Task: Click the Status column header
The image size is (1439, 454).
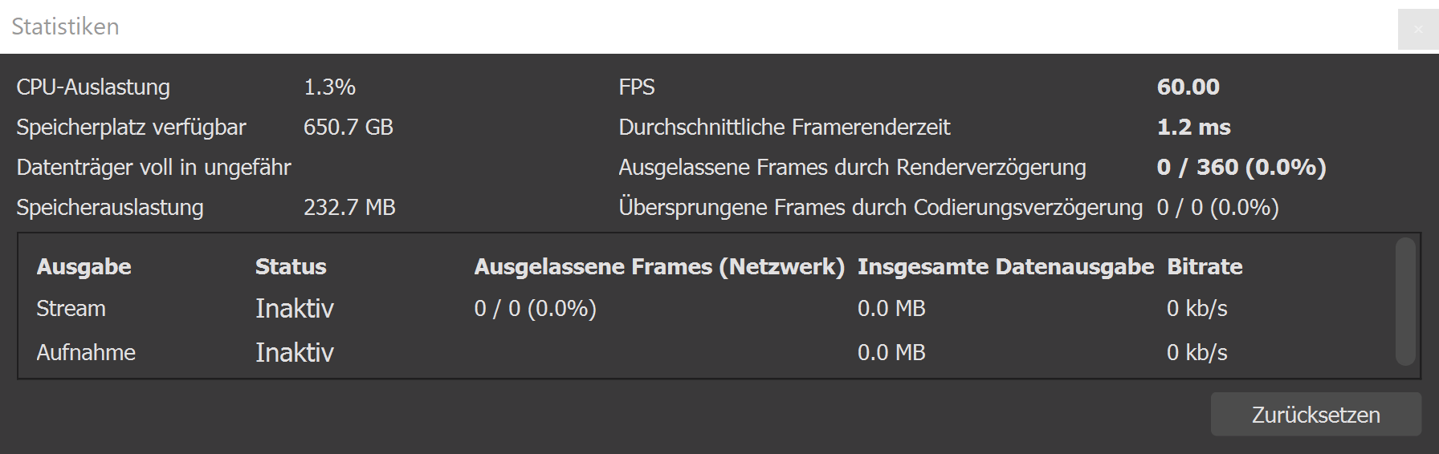Action: (291, 267)
